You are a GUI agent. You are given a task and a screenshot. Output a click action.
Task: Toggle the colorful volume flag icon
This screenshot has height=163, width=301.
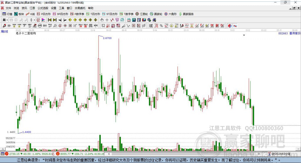[x=44, y=20]
